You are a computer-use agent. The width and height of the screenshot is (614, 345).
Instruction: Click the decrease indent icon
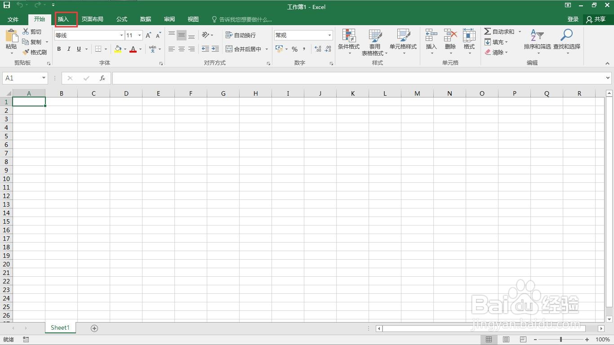[205, 49]
